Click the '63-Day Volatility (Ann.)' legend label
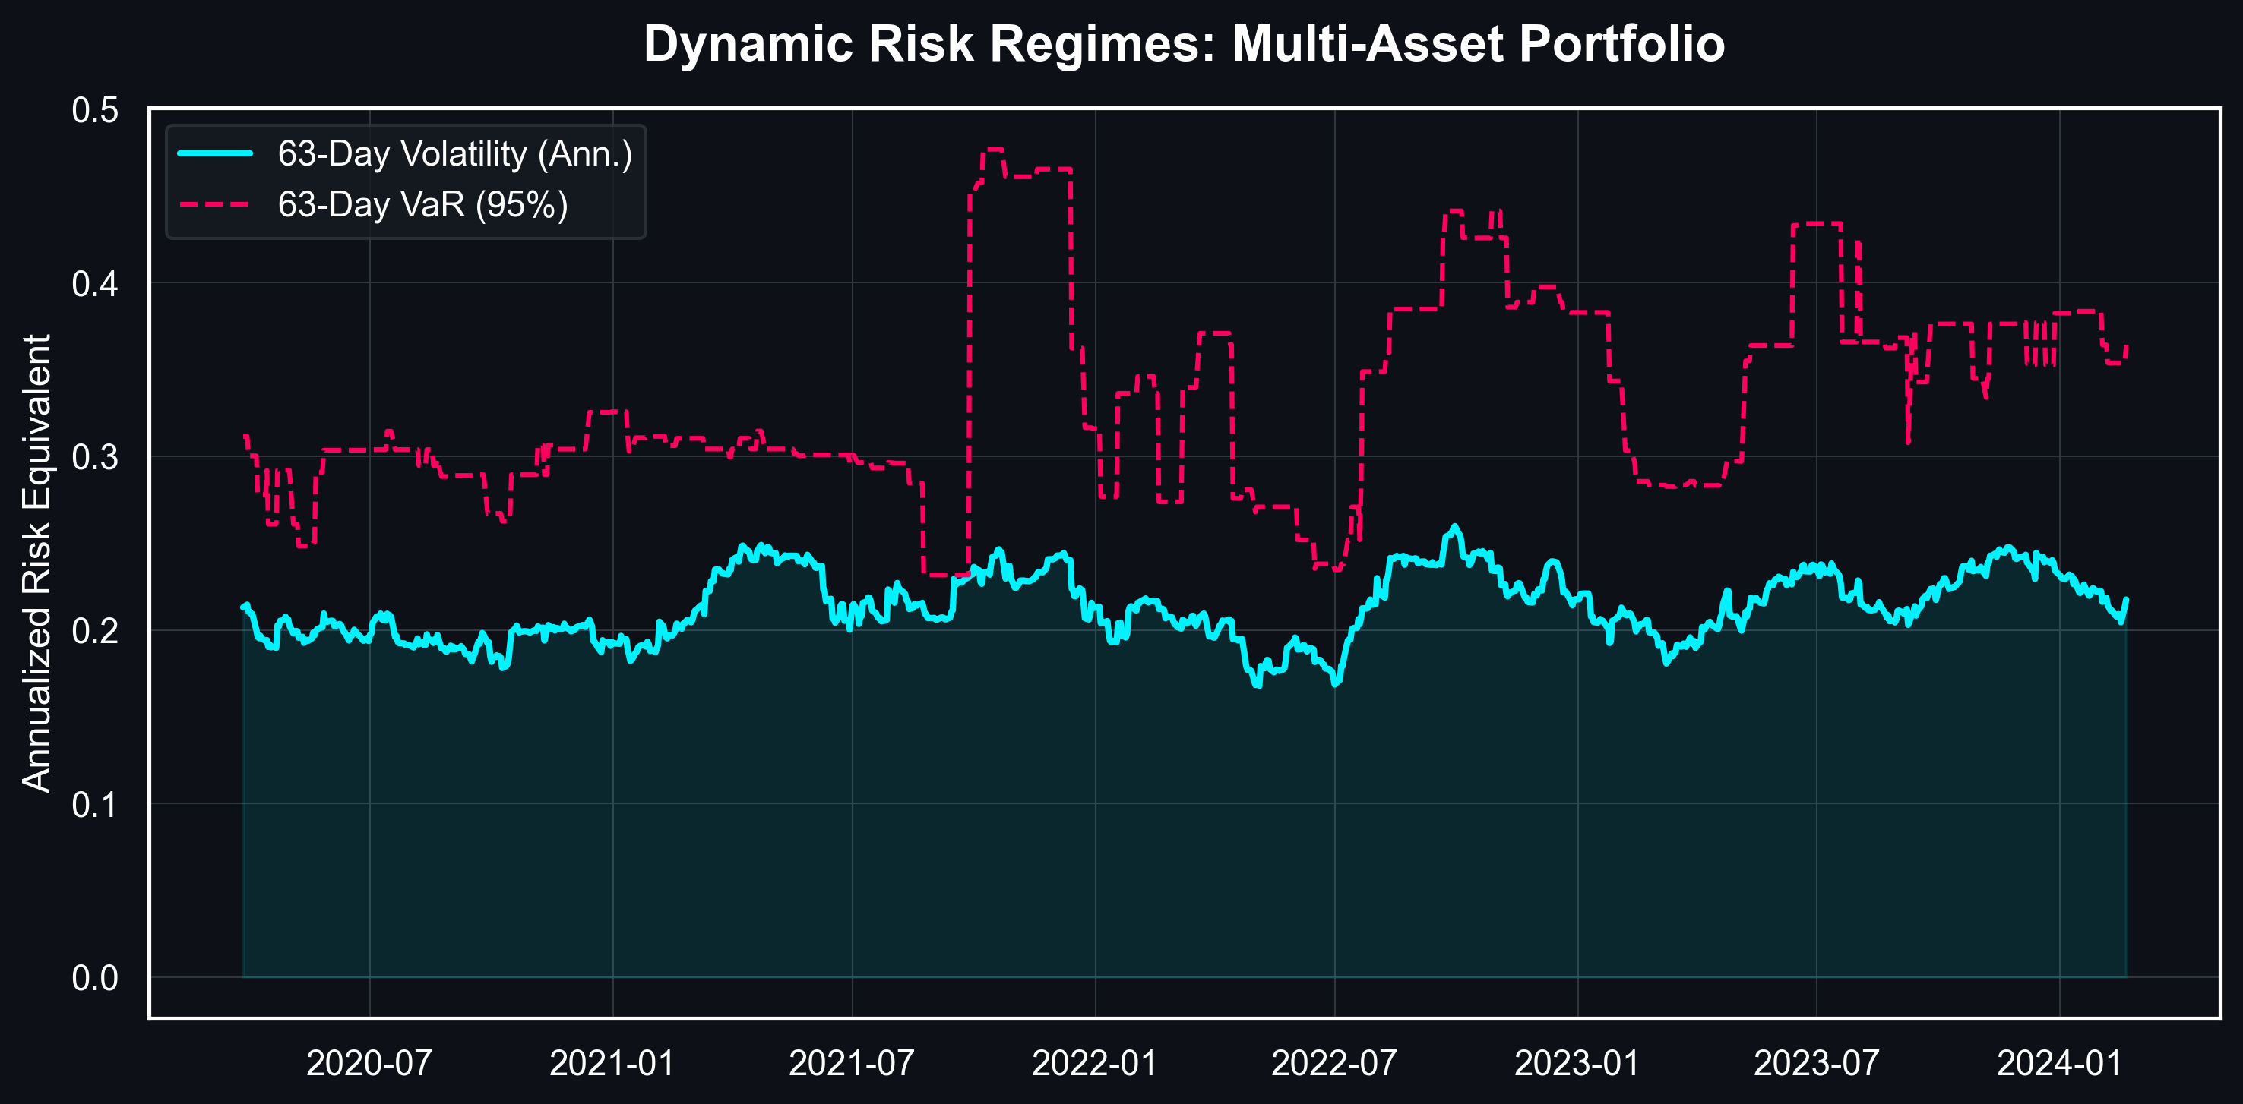This screenshot has width=2243, height=1104. pos(454,154)
